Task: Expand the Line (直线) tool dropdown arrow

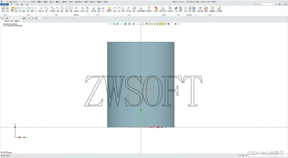Action: pos(16,13)
